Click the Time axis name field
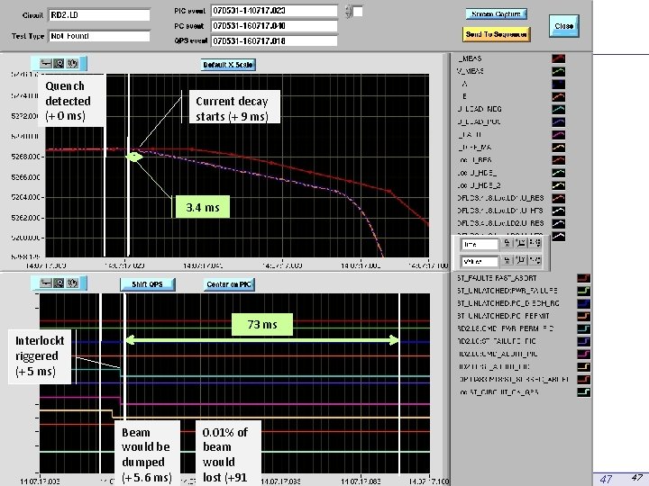This screenshot has height=486, width=649. point(480,244)
